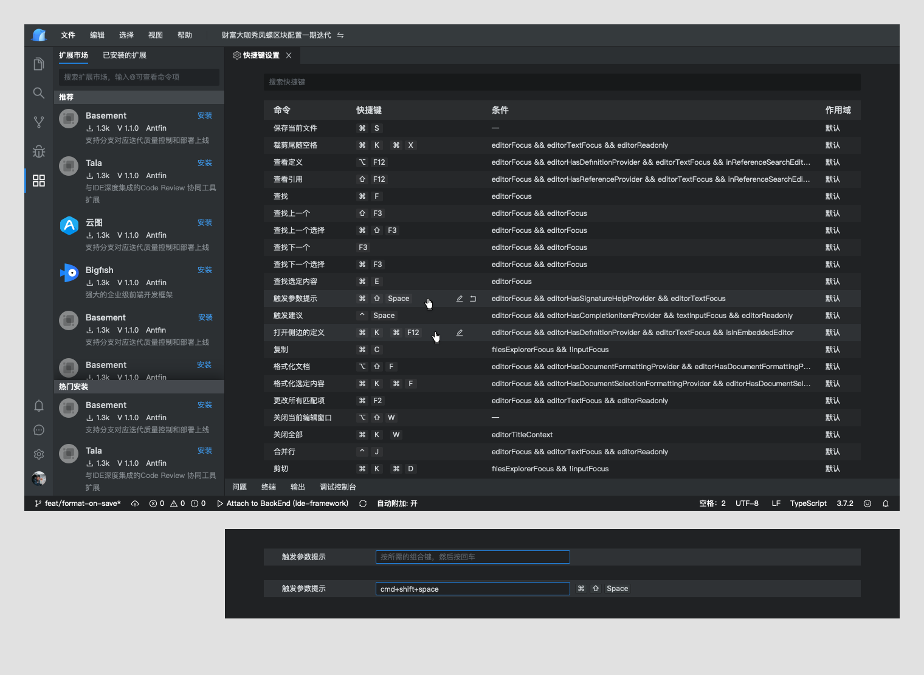Install the Bigfish extension
The image size is (924, 675).
click(x=205, y=270)
